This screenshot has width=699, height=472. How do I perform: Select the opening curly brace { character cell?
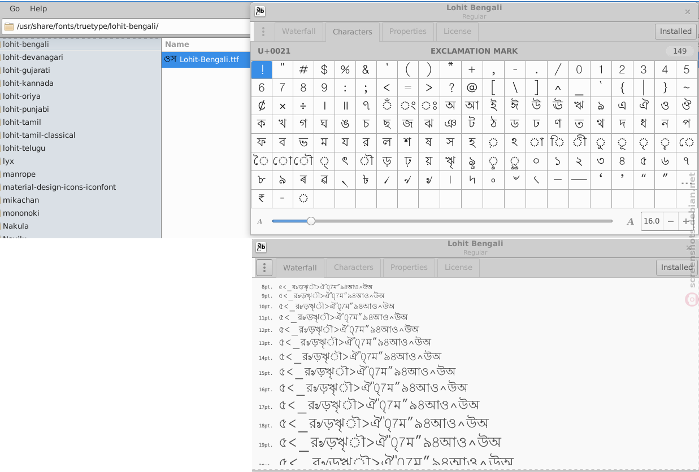[x=622, y=88]
